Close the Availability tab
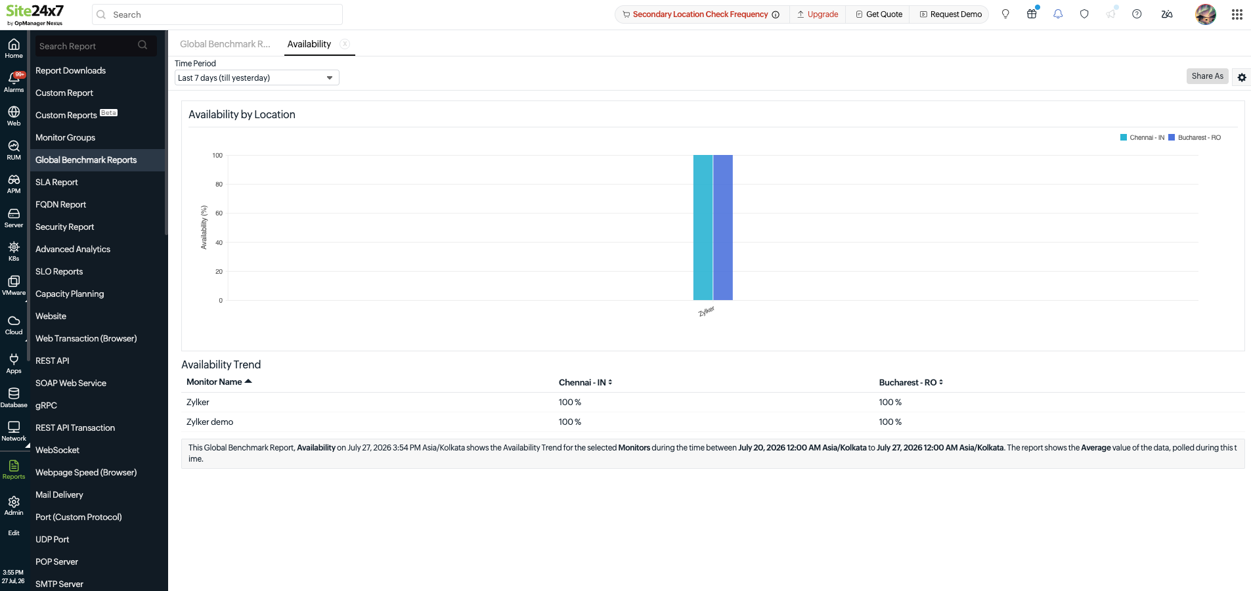This screenshot has height=591, width=1251. point(345,44)
